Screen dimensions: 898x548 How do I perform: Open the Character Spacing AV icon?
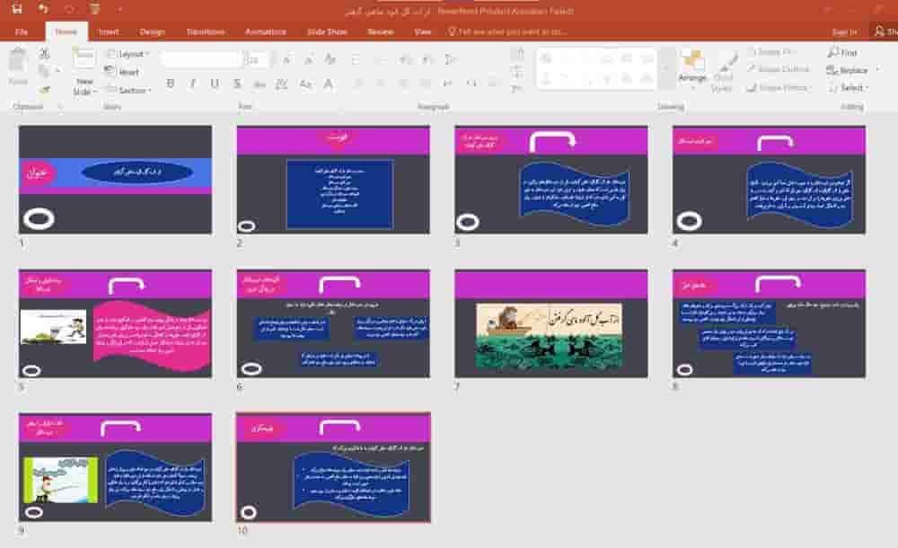(281, 84)
